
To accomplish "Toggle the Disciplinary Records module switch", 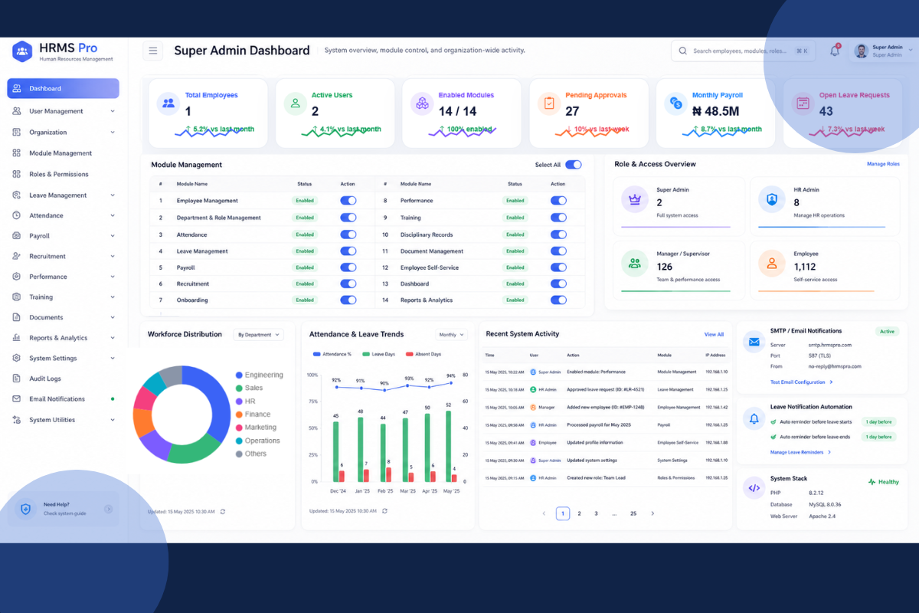I will pyautogui.click(x=558, y=234).
